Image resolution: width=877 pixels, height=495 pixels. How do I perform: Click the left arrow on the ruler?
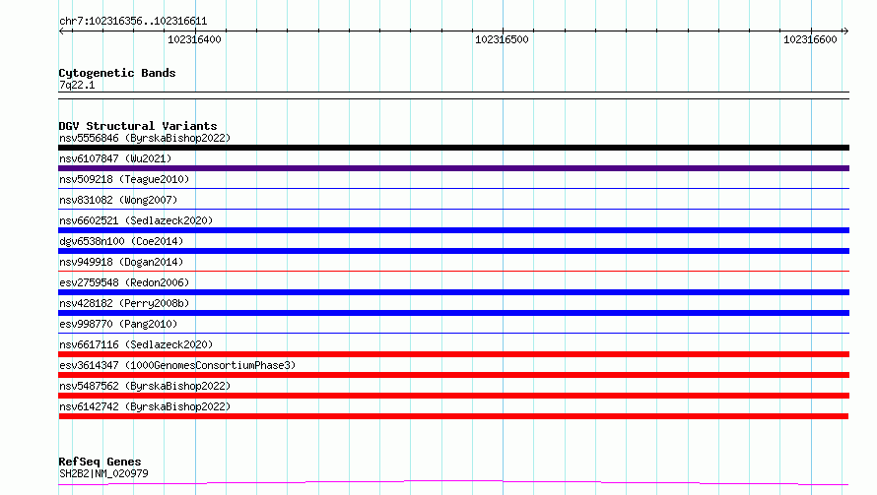coord(62,31)
